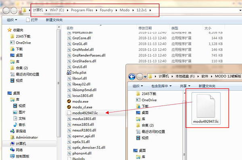Screen dimensions: 242x160
Task: Sort by the 修改日期 column header
Action: pos(145,28)
